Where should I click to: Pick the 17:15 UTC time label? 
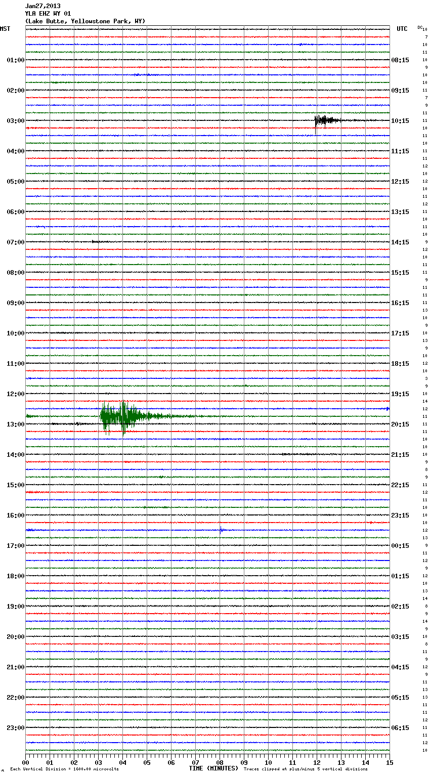point(400,333)
